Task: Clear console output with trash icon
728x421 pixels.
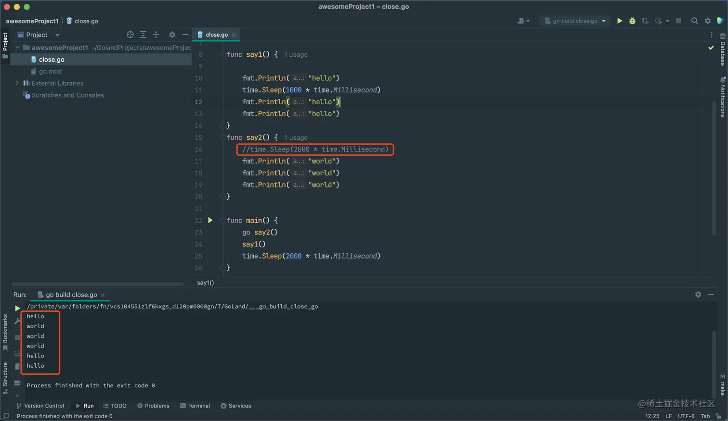Action: 17,367
